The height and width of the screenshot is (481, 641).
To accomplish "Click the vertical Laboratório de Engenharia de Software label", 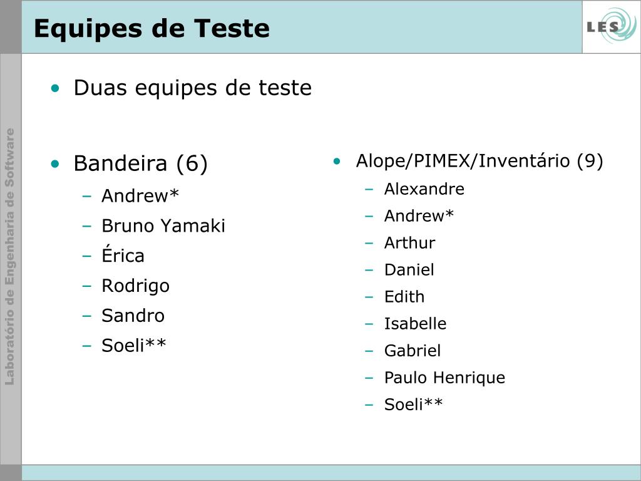I will coord(10,257).
